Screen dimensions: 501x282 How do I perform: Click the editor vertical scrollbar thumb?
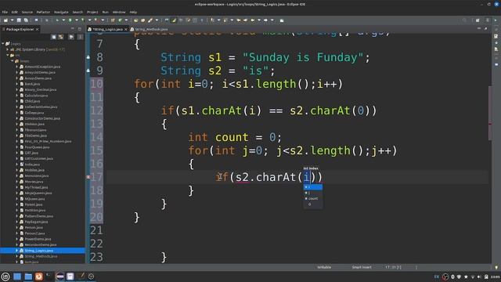tap(490, 113)
